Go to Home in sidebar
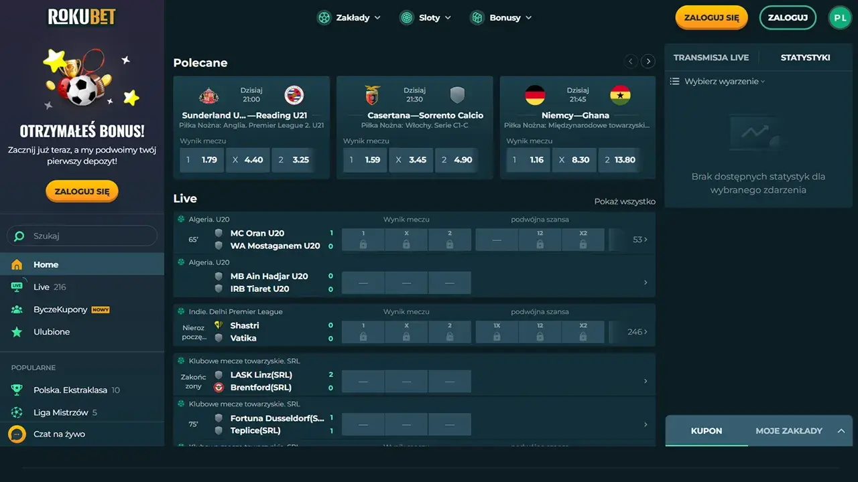This screenshot has width=858, height=482. [82, 264]
